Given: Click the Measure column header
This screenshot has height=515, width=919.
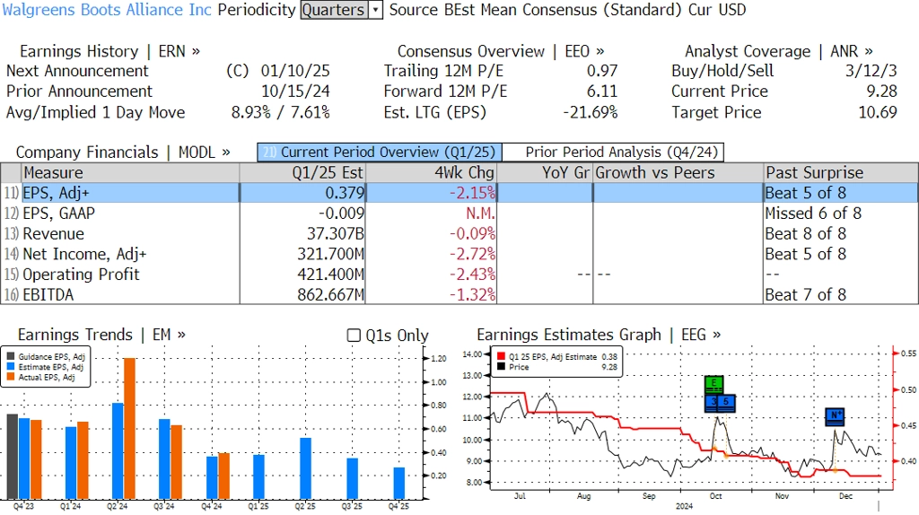Looking at the screenshot, I should point(130,173).
